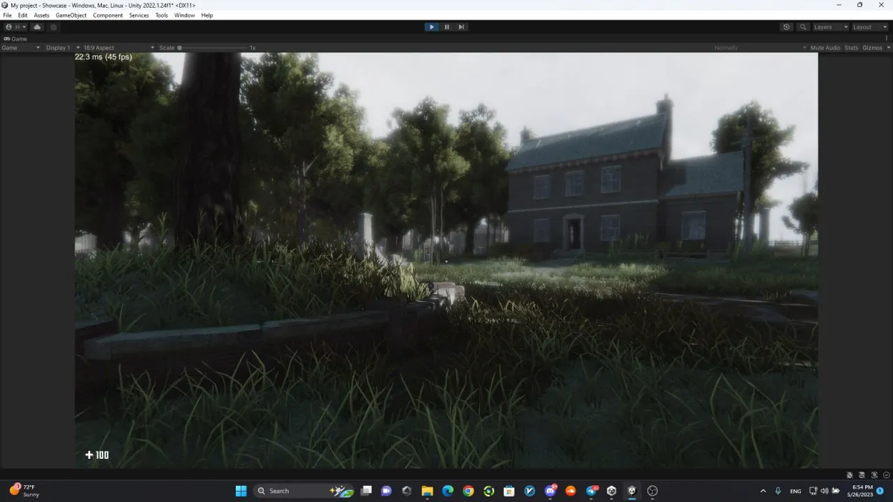Open the Component menu
Screen dimensions: 893x502
point(108,15)
